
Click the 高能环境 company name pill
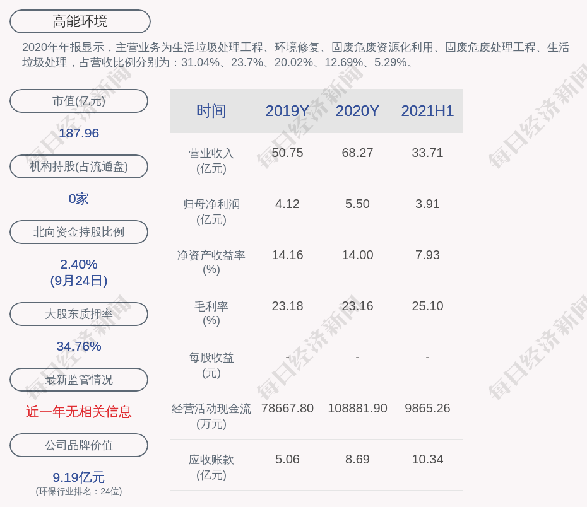[x=80, y=21]
